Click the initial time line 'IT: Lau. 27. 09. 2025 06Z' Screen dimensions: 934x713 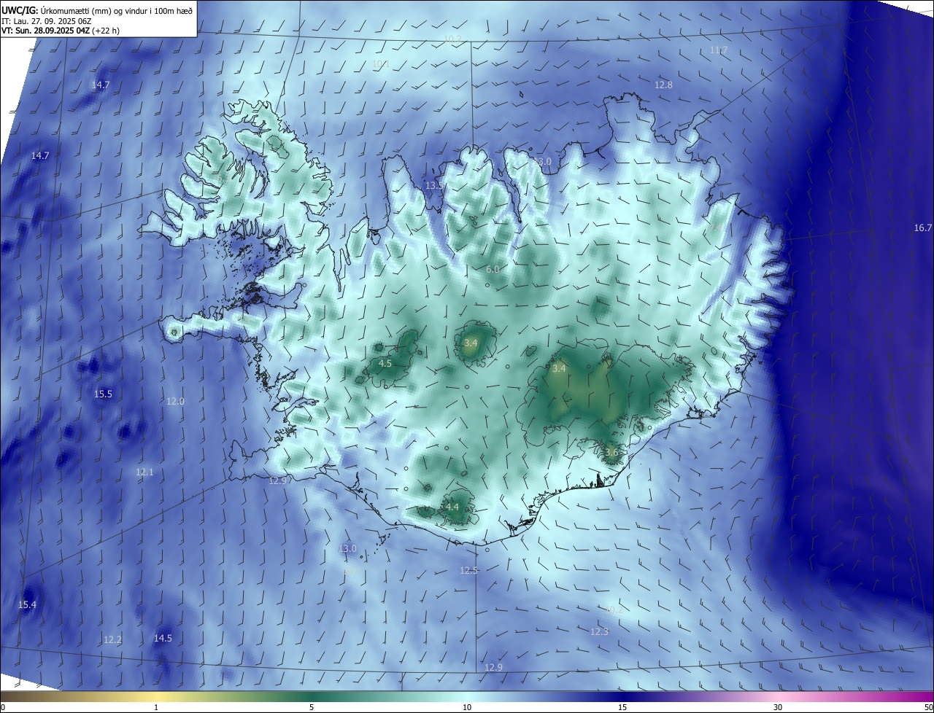(x=47, y=21)
